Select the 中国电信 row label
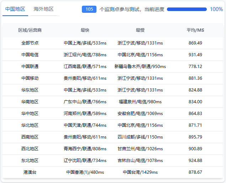 click(x=30, y=55)
